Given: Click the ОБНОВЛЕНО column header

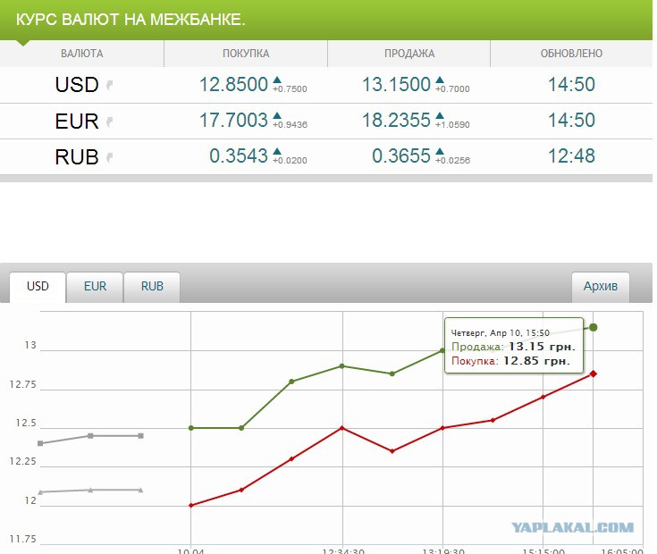Looking at the screenshot, I should [x=571, y=54].
